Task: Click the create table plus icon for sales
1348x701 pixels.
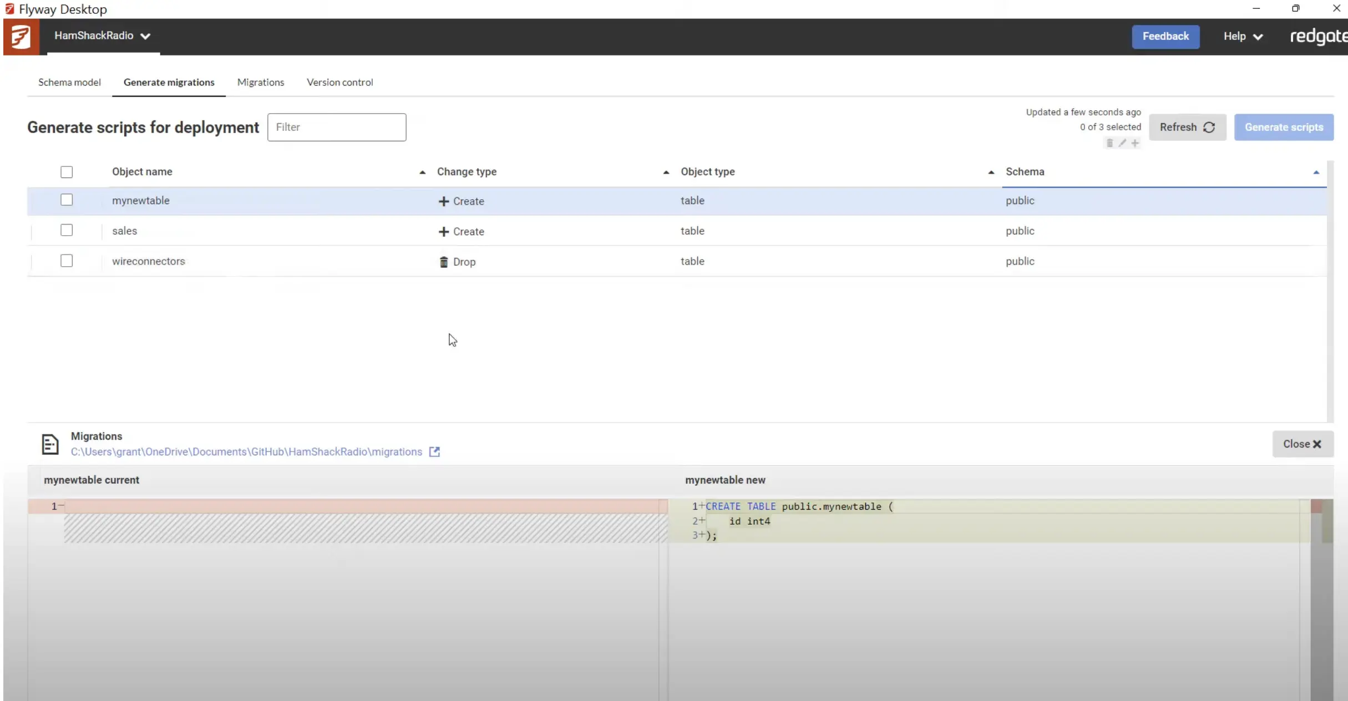Action: click(x=443, y=231)
